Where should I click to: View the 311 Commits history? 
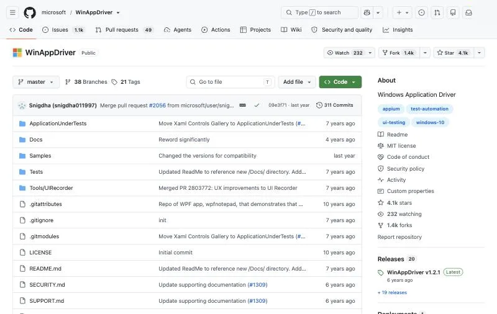click(x=335, y=105)
